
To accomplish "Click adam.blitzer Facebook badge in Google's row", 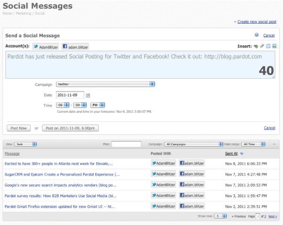I will click(x=191, y=184).
